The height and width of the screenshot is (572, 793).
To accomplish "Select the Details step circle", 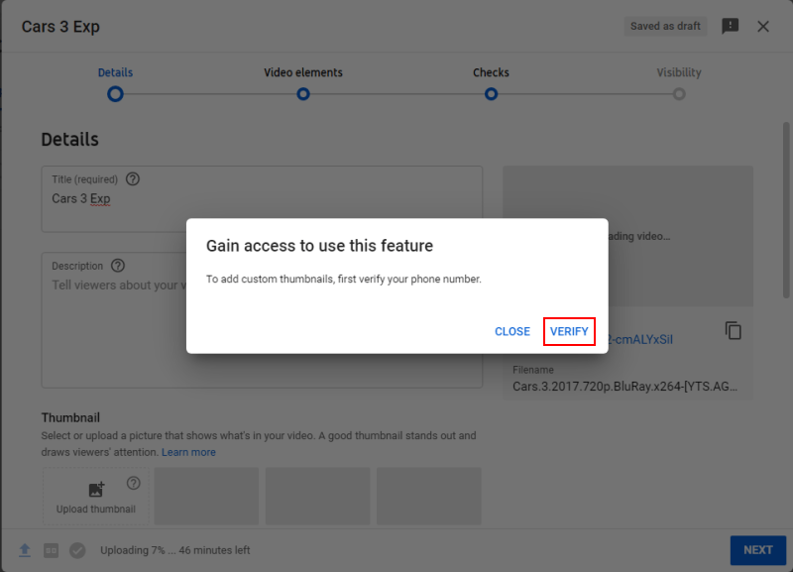I will 115,93.
